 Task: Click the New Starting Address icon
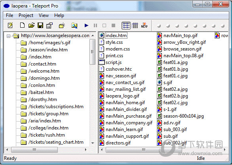[62, 25]
